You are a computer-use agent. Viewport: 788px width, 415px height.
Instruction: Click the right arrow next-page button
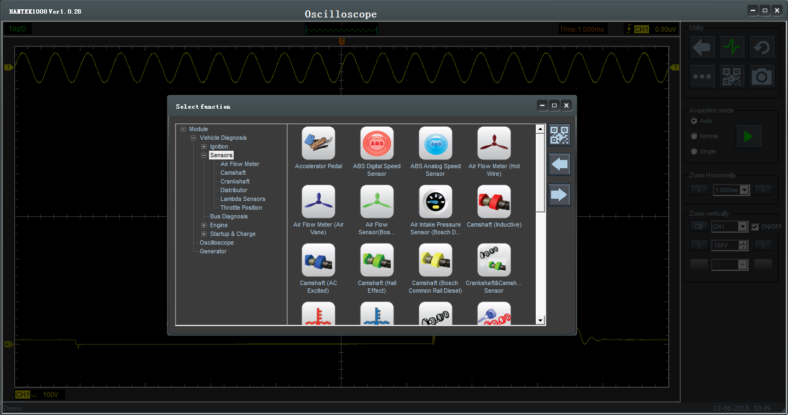[x=559, y=195]
